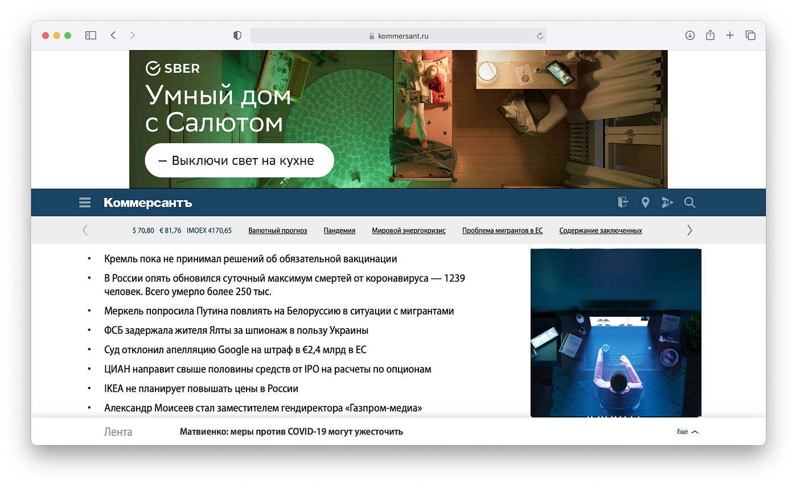797x493 pixels.
Task: Click the euro rate € 81,76
Action: point(170,230)
